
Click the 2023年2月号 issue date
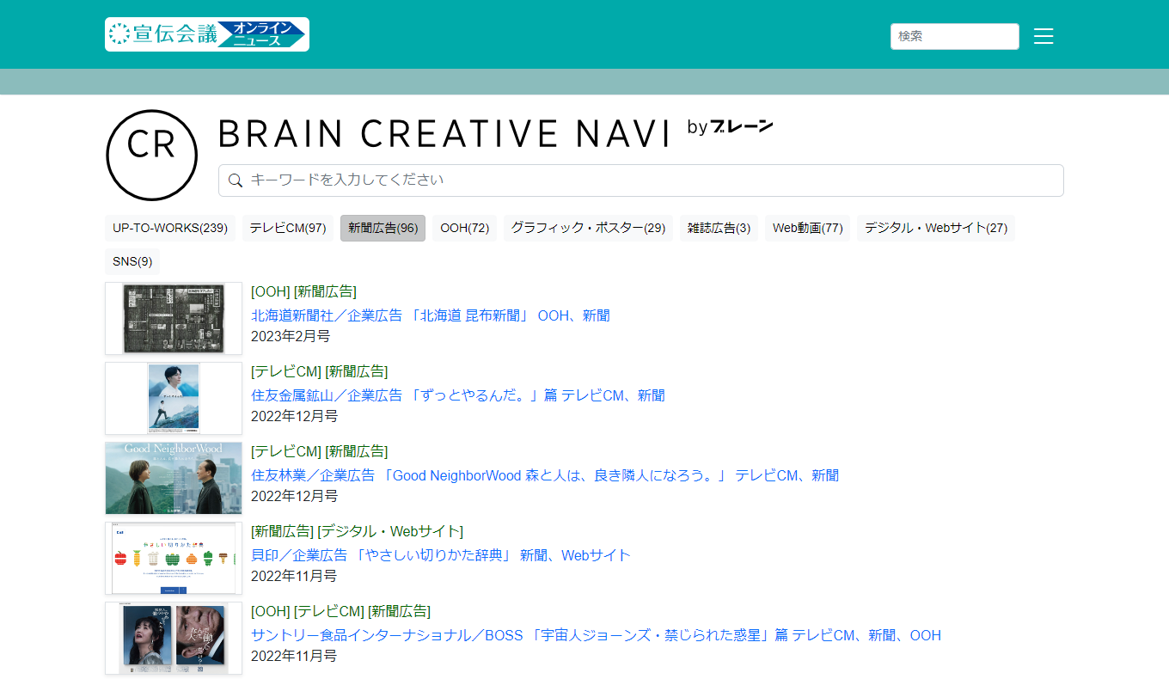click(x=291, y=336)
